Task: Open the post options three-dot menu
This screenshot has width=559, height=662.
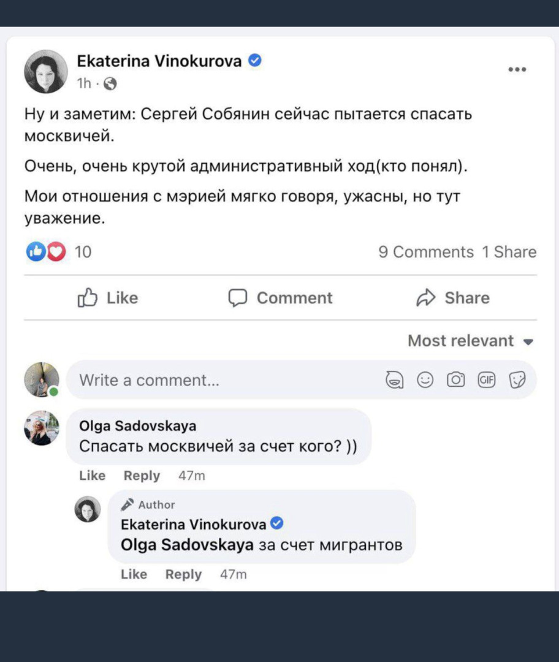Action: pos(517,70)
